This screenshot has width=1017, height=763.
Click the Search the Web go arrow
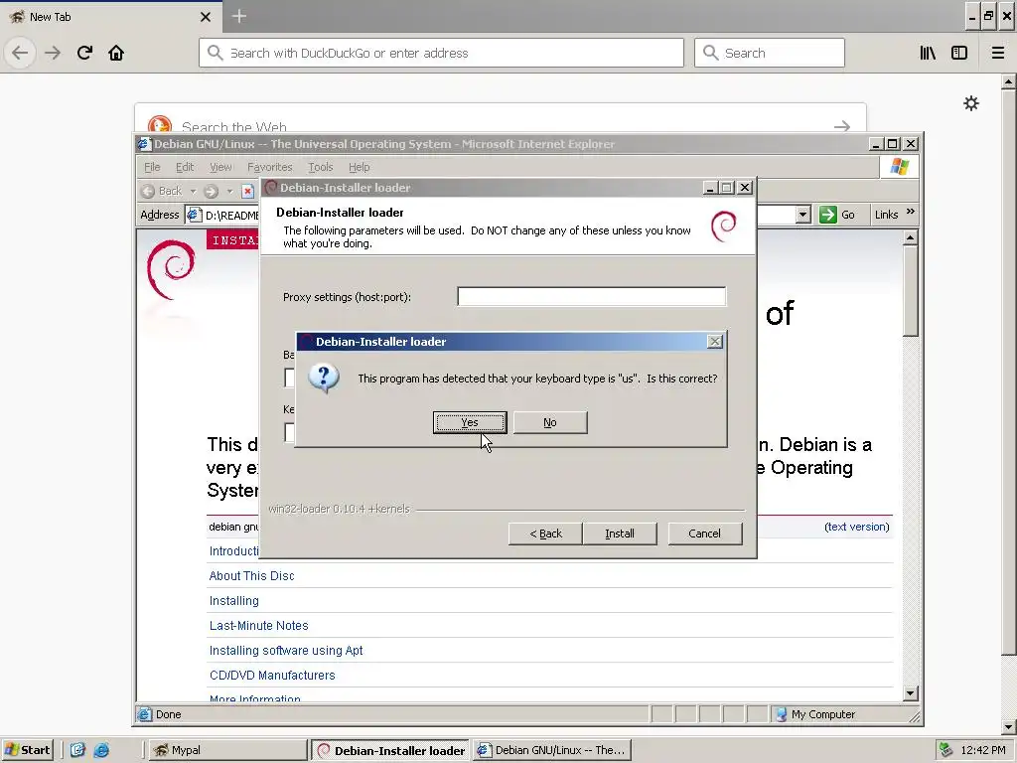pyautogui.click(x=842, y=126)
